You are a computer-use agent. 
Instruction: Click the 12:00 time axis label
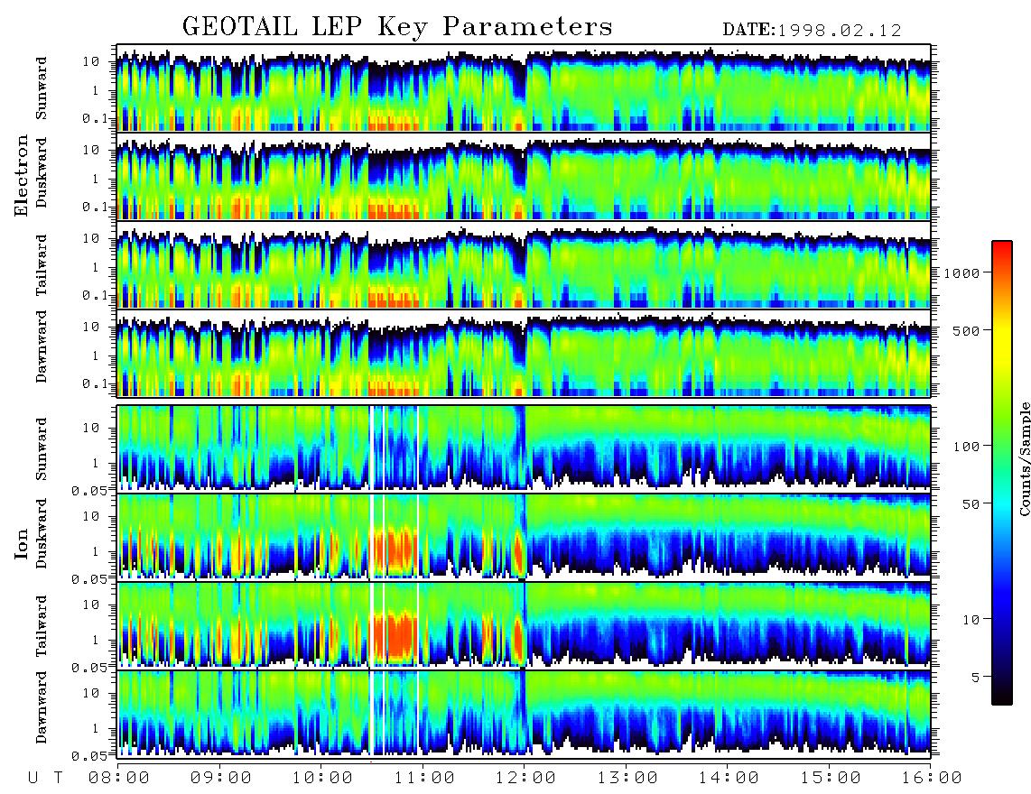tap(525, 778)
